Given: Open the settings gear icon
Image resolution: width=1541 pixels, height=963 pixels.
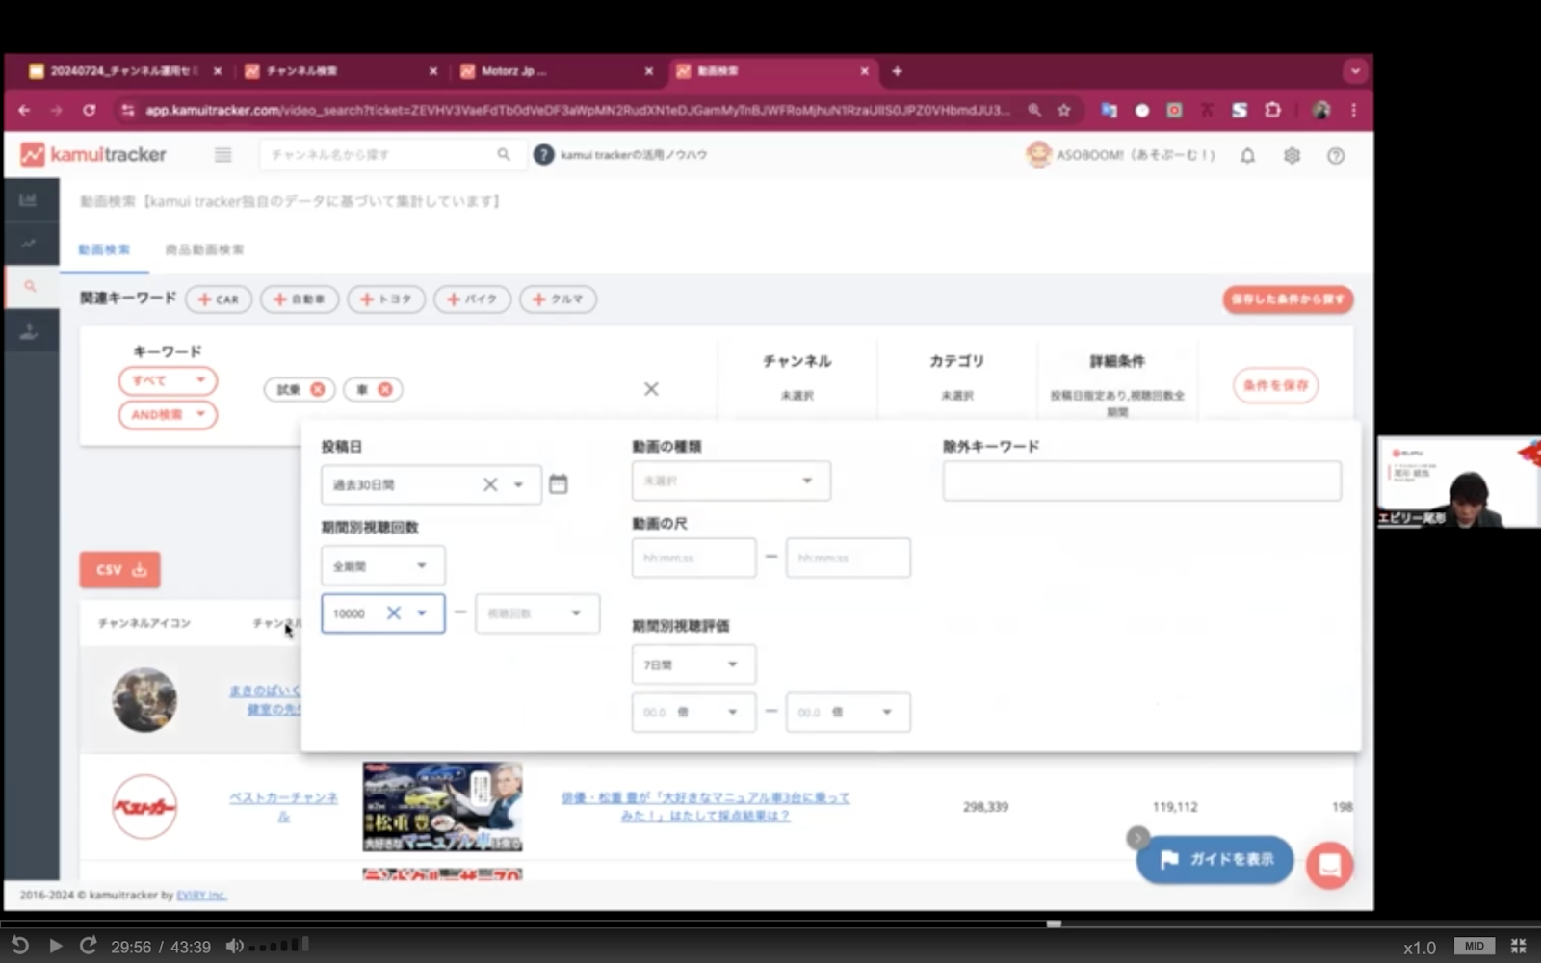Looking at the screenshot, I should [1292, 156].
